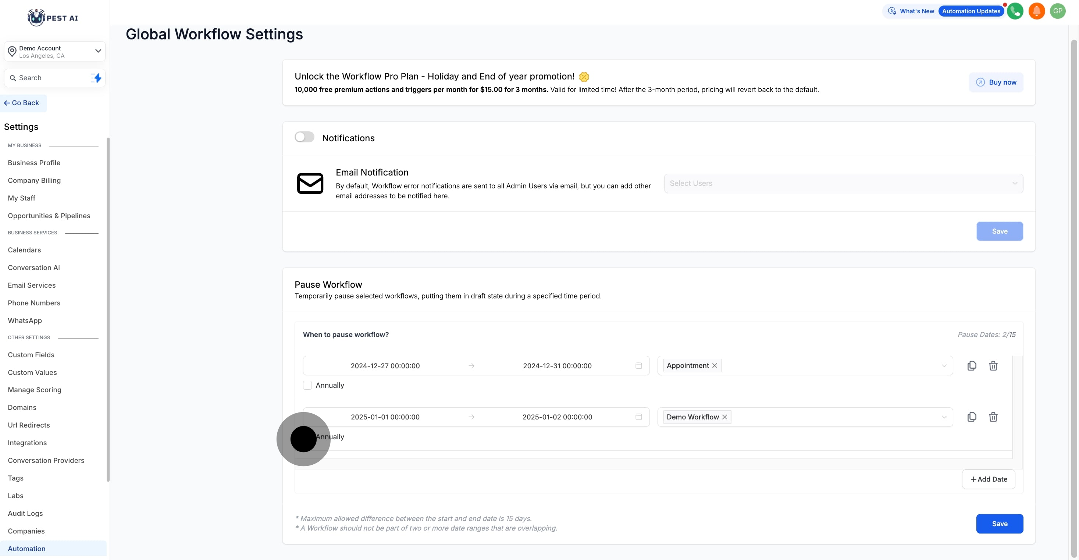Expand workflow dropdown in Demo Workflow row
The height and width of the screenshot is (560, 1079).
(x=944, y=417)
